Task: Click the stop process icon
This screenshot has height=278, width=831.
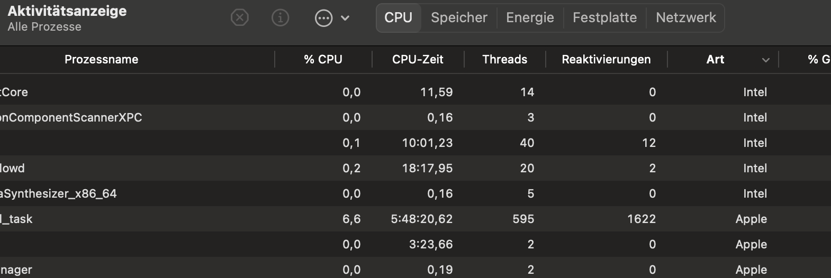Action: (x=240, y=18)
